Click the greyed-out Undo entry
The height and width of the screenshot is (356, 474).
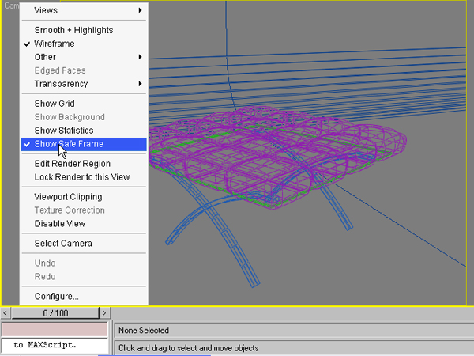point(84,263)
